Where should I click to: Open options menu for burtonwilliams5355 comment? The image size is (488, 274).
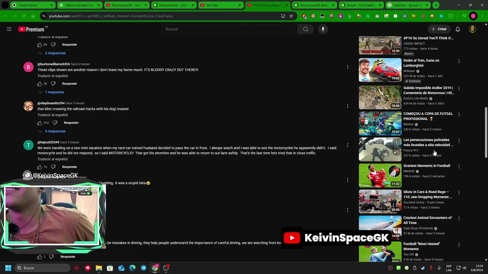click(x=348, y=67)
